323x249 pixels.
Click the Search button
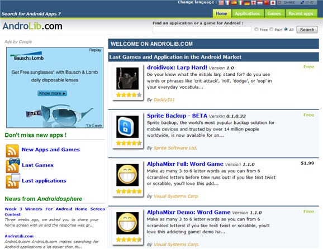[x=307, y=30]
